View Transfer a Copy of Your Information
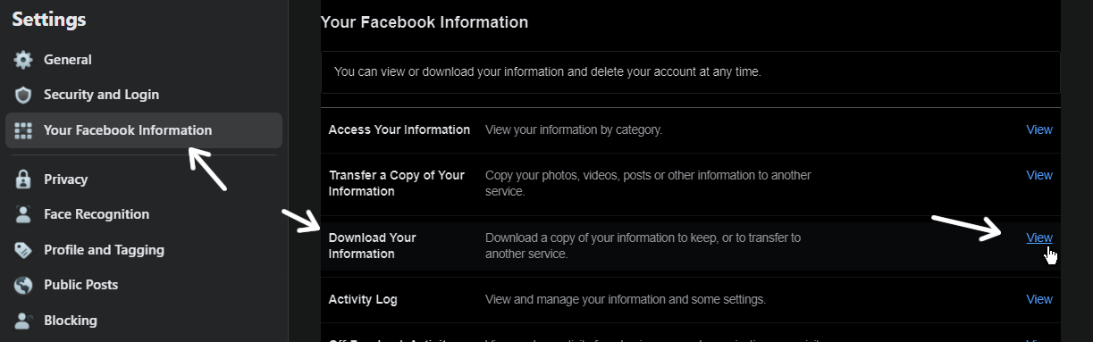1093x342 pixels. tap(1039, 175)
